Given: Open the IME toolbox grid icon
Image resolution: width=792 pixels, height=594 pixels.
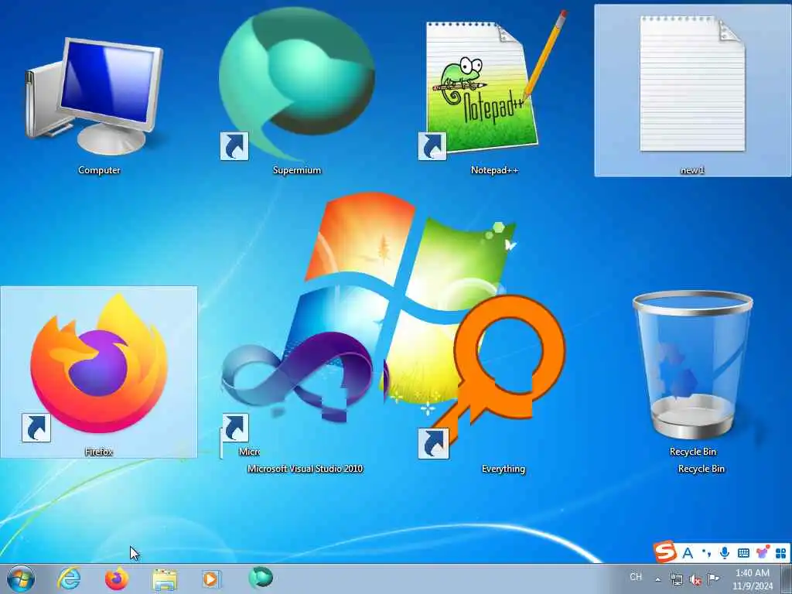Looking at the screenshot, I should point(781,553).
